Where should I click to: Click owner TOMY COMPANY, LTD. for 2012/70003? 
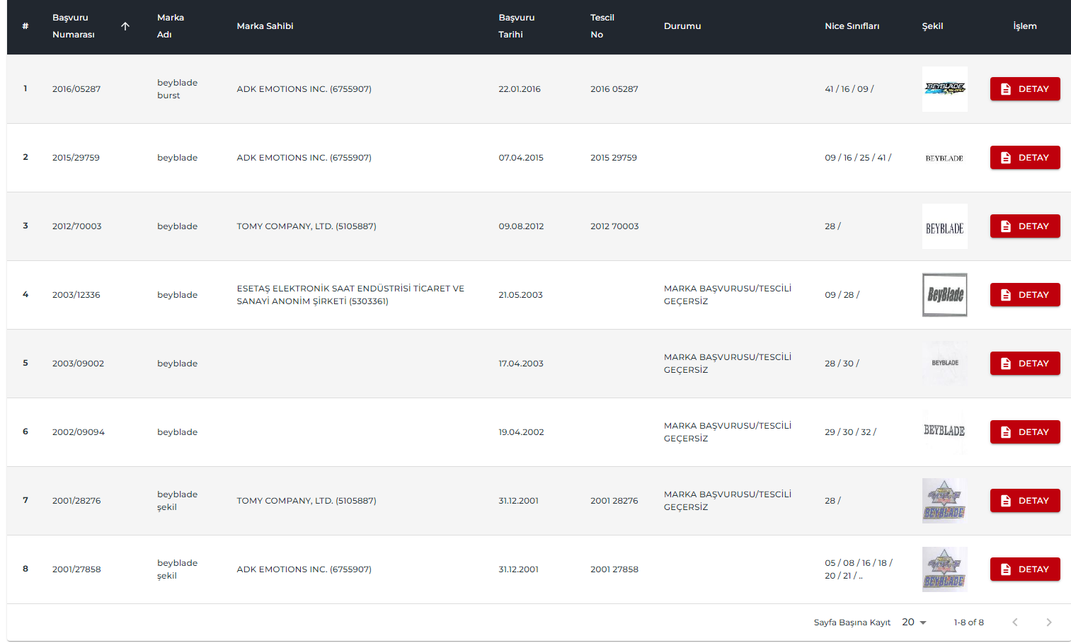click(x=307, y=226)
